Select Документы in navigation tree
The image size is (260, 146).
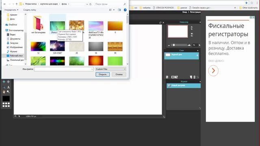[13, 39]
